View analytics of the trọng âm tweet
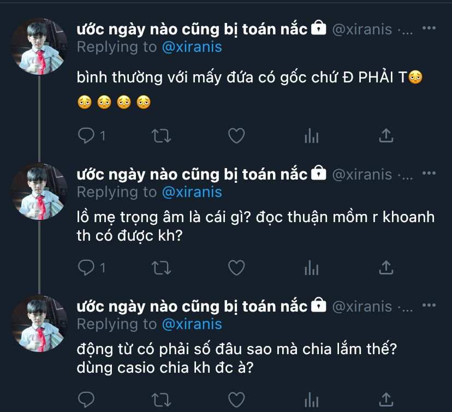The height and width of the screenshot is (412, 452). (311, 267)
